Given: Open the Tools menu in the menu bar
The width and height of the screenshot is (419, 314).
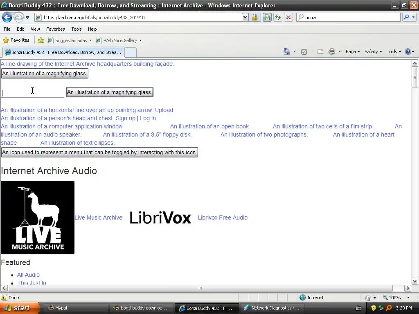Looking at the screenshot, I should tap(77, 29).
